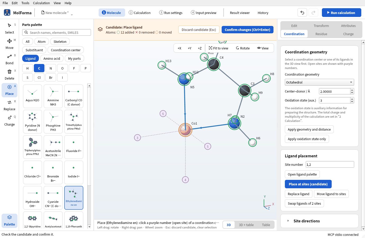Select the Charge tool
The image size is (365, 238).
click(x=10, y=121)
